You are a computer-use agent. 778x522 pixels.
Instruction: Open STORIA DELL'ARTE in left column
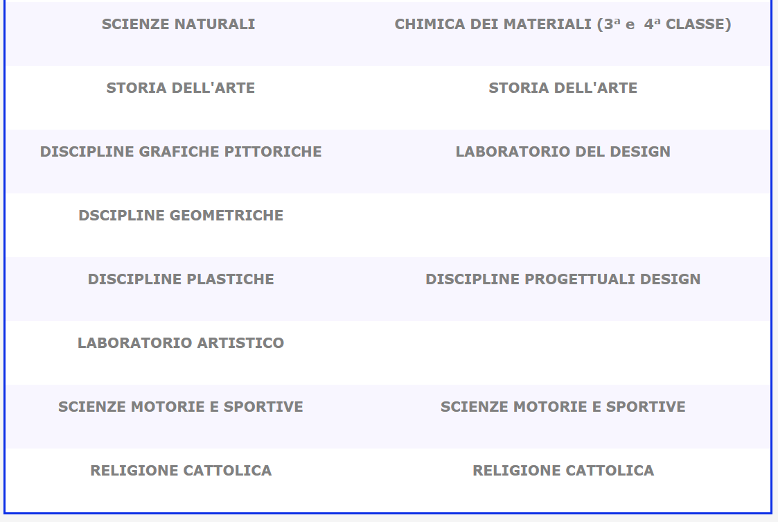[181, 88]
